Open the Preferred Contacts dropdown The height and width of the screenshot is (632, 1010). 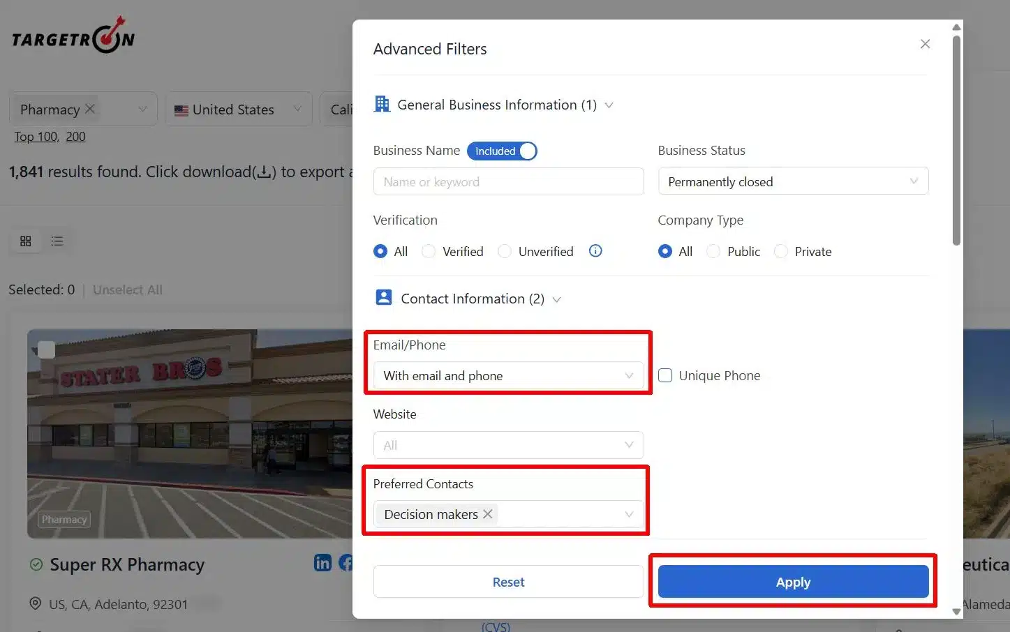click(508, 514)
